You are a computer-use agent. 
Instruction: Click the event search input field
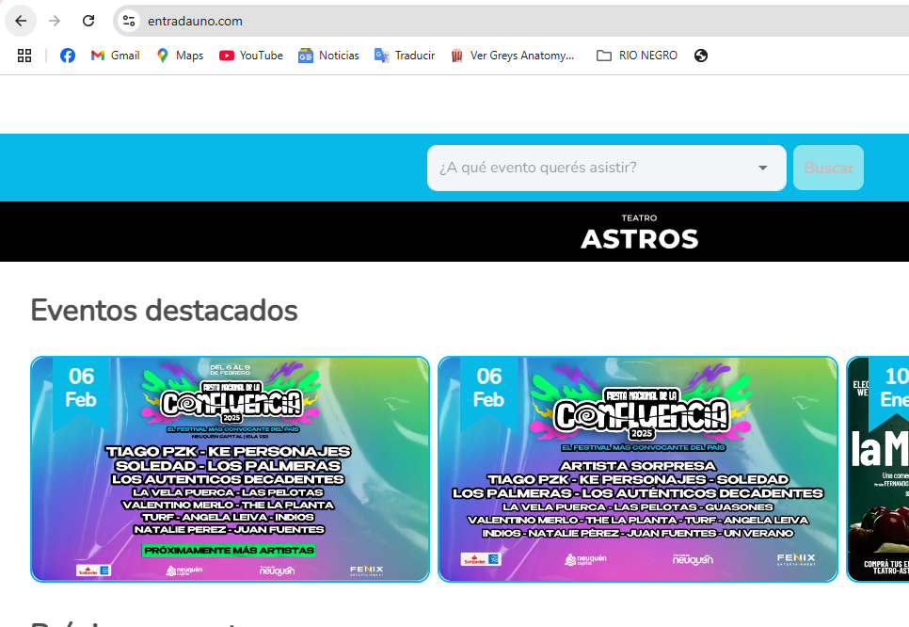[x=588, y=169]
